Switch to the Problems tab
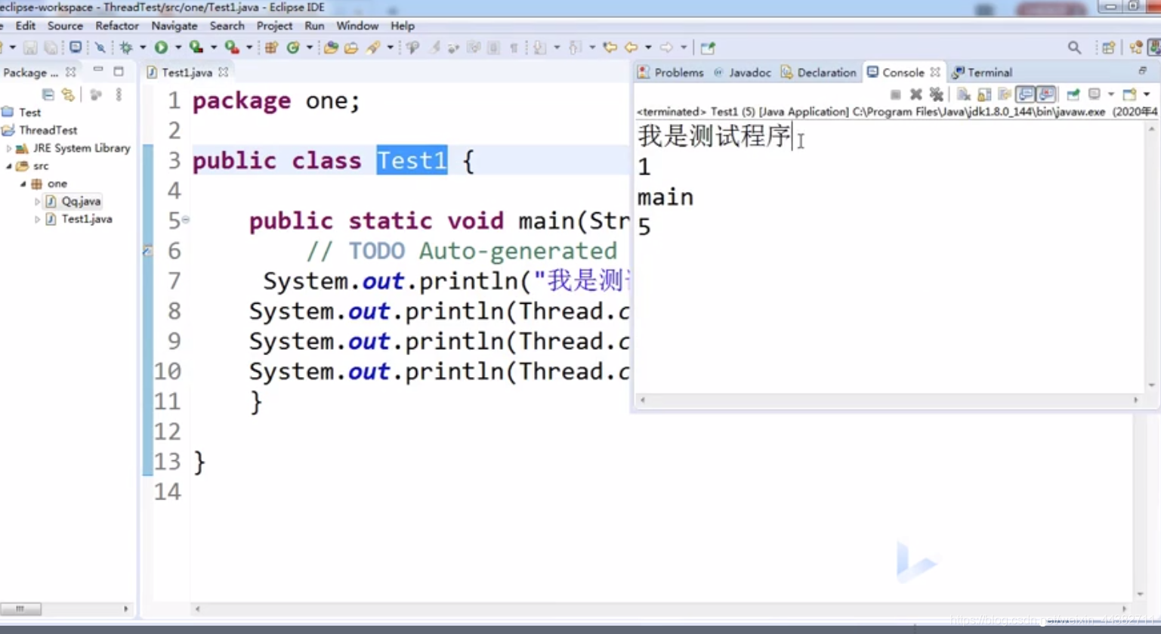Viewport: 1161px width, 634px height. click(x=671, y=73)
